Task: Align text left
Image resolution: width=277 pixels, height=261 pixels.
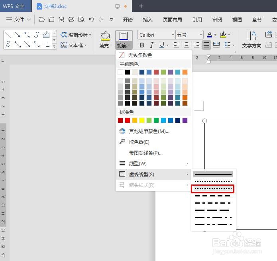Action: [x=176, y=45]
